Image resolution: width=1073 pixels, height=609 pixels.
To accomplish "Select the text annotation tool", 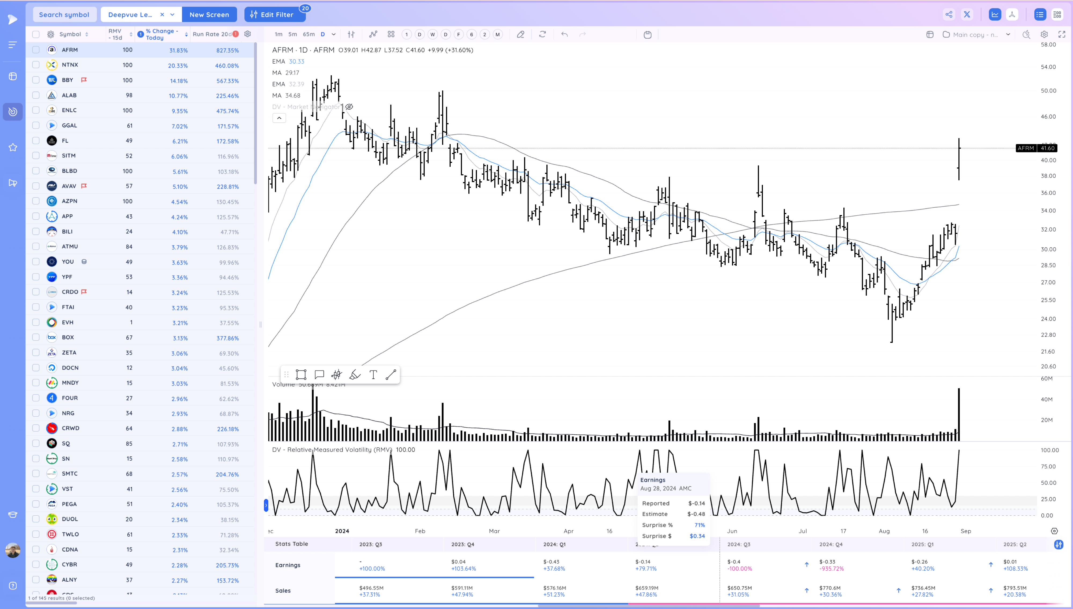I will point(373,374).
